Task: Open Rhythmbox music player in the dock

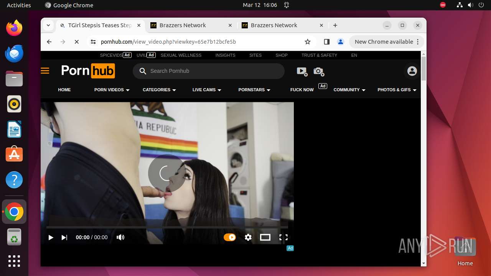Action: coord(14,104)
